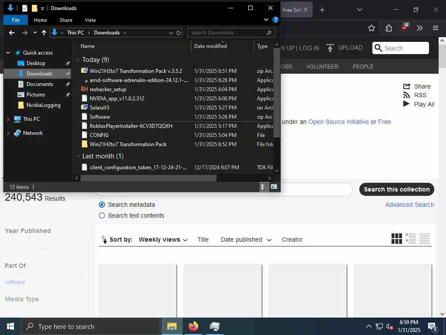The image size is (446, 335).
Task: Click the New folder quick access toolbar icon
Action: pyautogui.click(x=34, y=8)
